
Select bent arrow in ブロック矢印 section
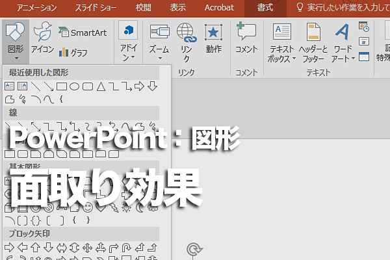(x=114, y=248)
